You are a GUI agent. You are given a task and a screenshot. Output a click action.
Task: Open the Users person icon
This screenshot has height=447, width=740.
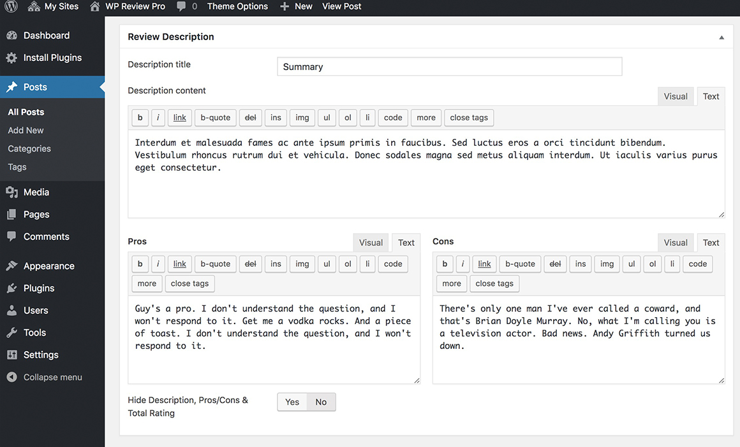[x=11, y=310]
